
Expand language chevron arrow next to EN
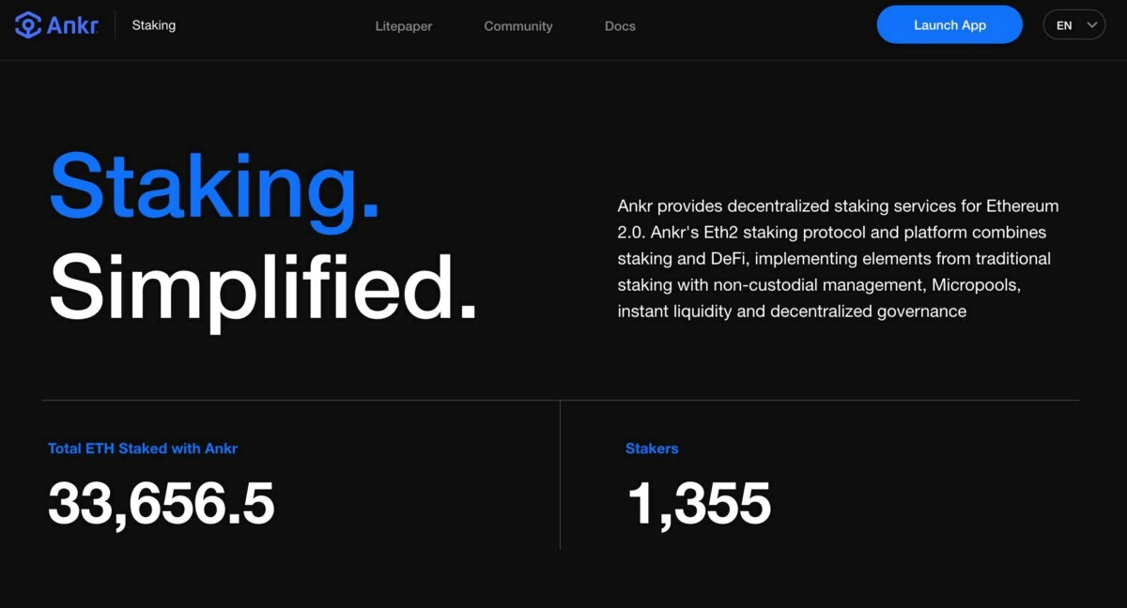coord(1092,25)
